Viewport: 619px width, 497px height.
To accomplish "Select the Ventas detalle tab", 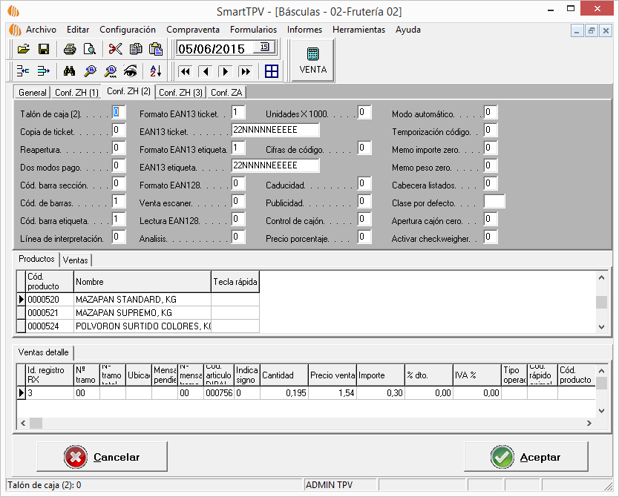I will tap(44, 352).
